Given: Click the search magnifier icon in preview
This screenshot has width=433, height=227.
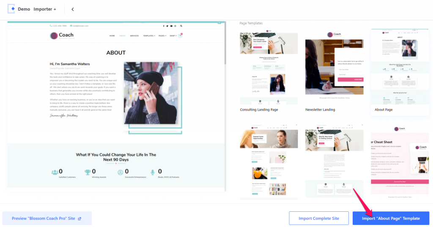Looking at the screenshot, I should 181,26.
